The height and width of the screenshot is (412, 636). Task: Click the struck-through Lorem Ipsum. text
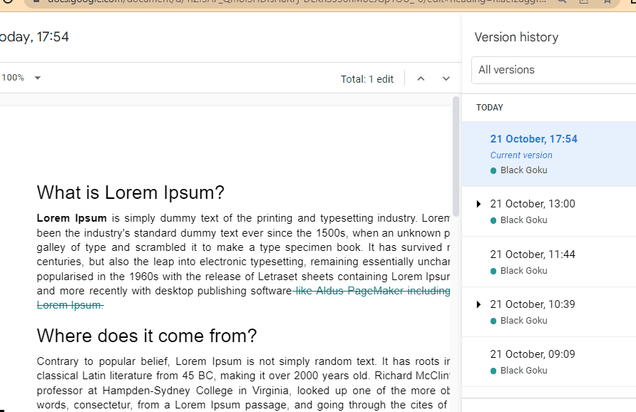pos(70,305)
